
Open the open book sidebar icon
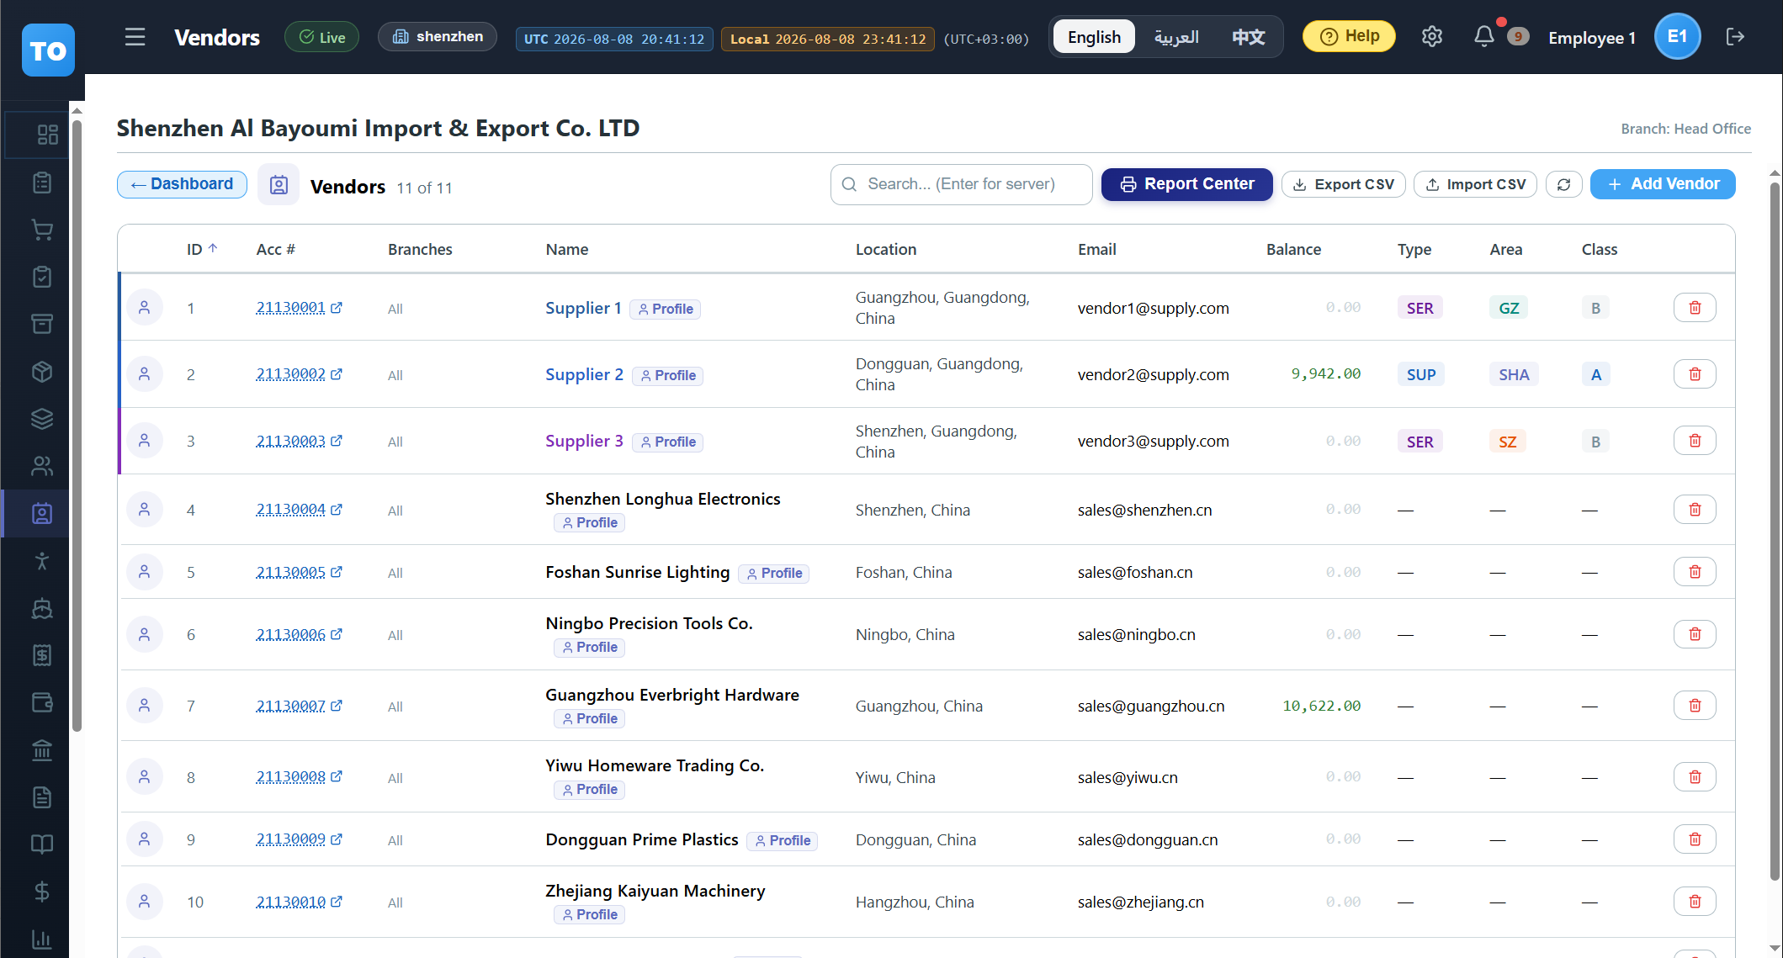42,844
